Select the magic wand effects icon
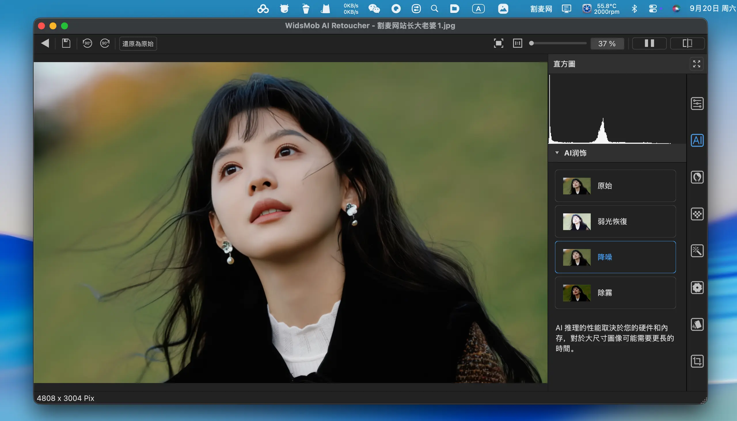The height and width of the screenshot is (421, 737). 697,251
